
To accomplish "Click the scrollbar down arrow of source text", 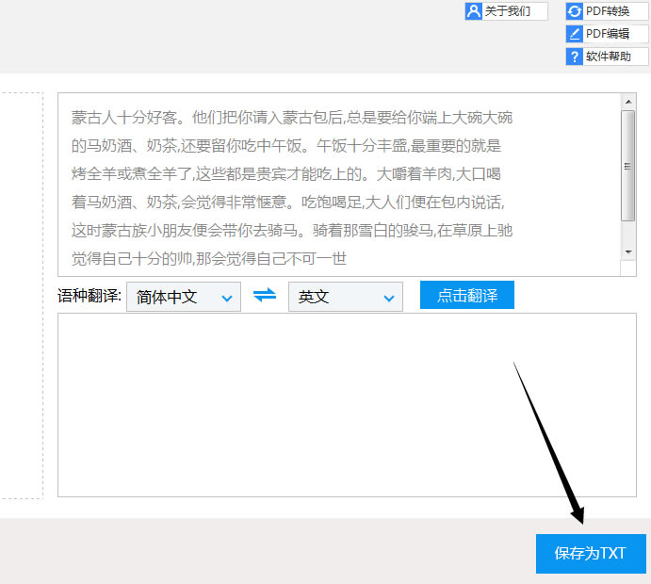I will (x=628, y=251).
